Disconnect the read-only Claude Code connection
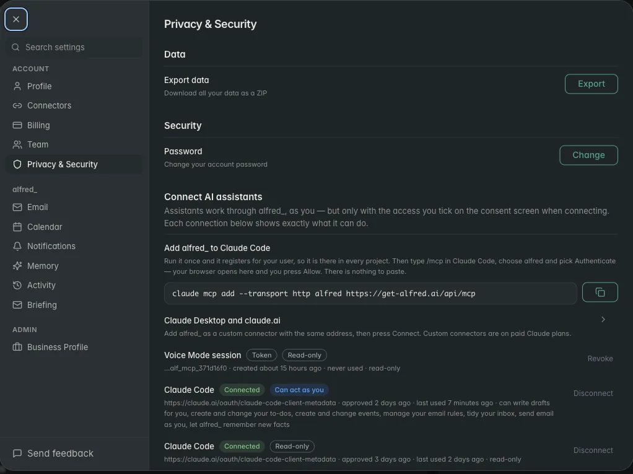Viewport: 633px width, 474px height. pos(593,450)
